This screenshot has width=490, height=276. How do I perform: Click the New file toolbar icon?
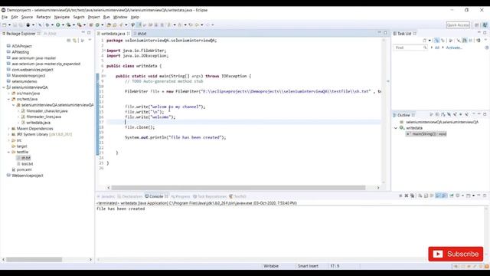(4, 25)
